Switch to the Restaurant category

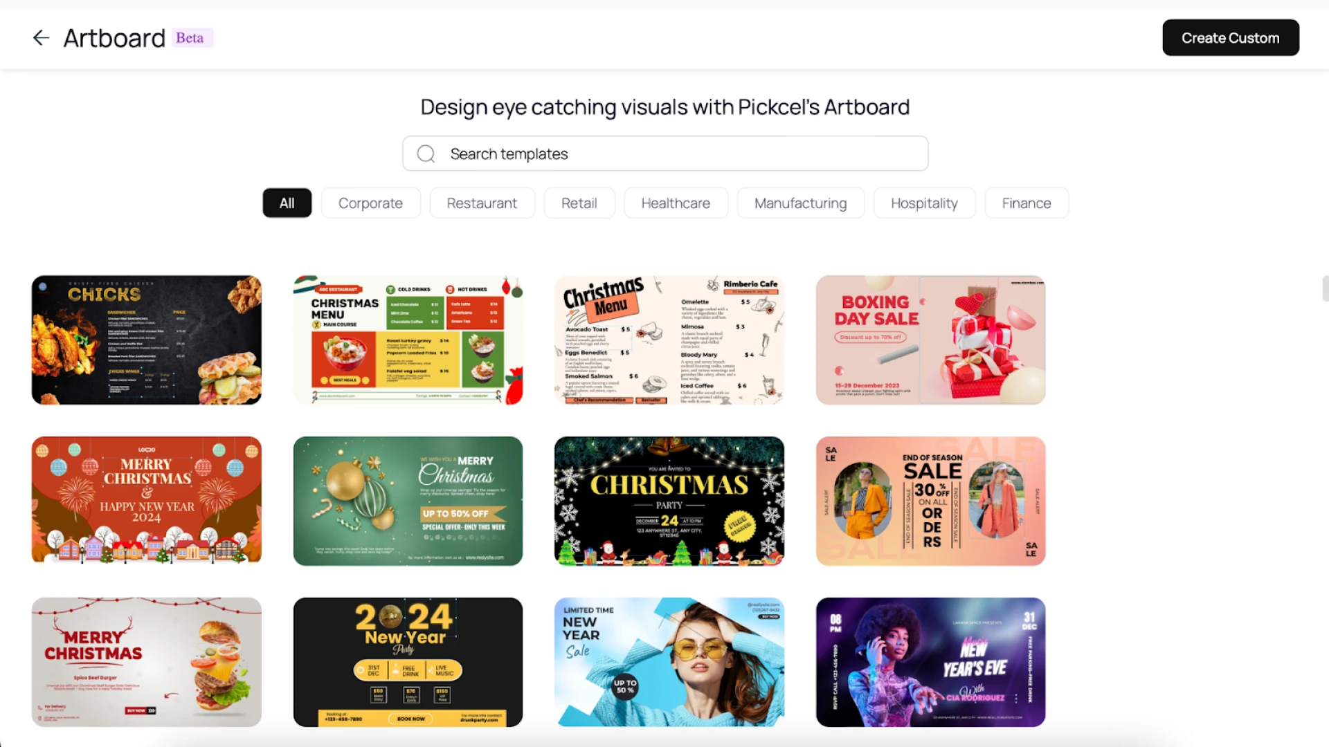coord(482,203)
